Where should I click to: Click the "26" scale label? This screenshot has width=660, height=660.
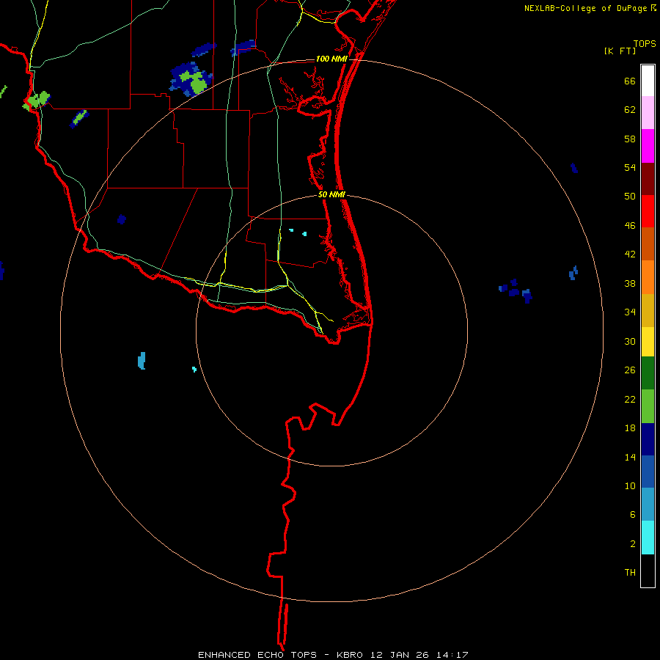[x=630, y=370]
